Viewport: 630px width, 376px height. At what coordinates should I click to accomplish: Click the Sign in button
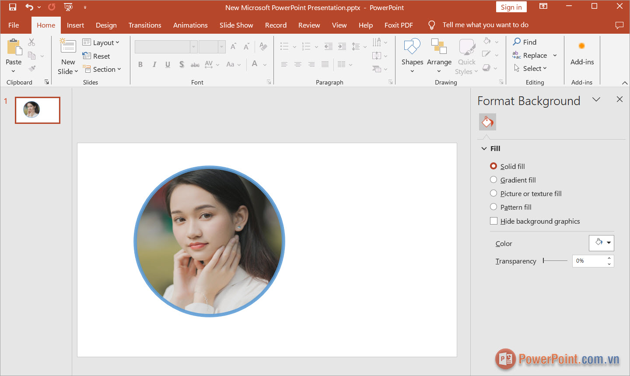(511, 7)
